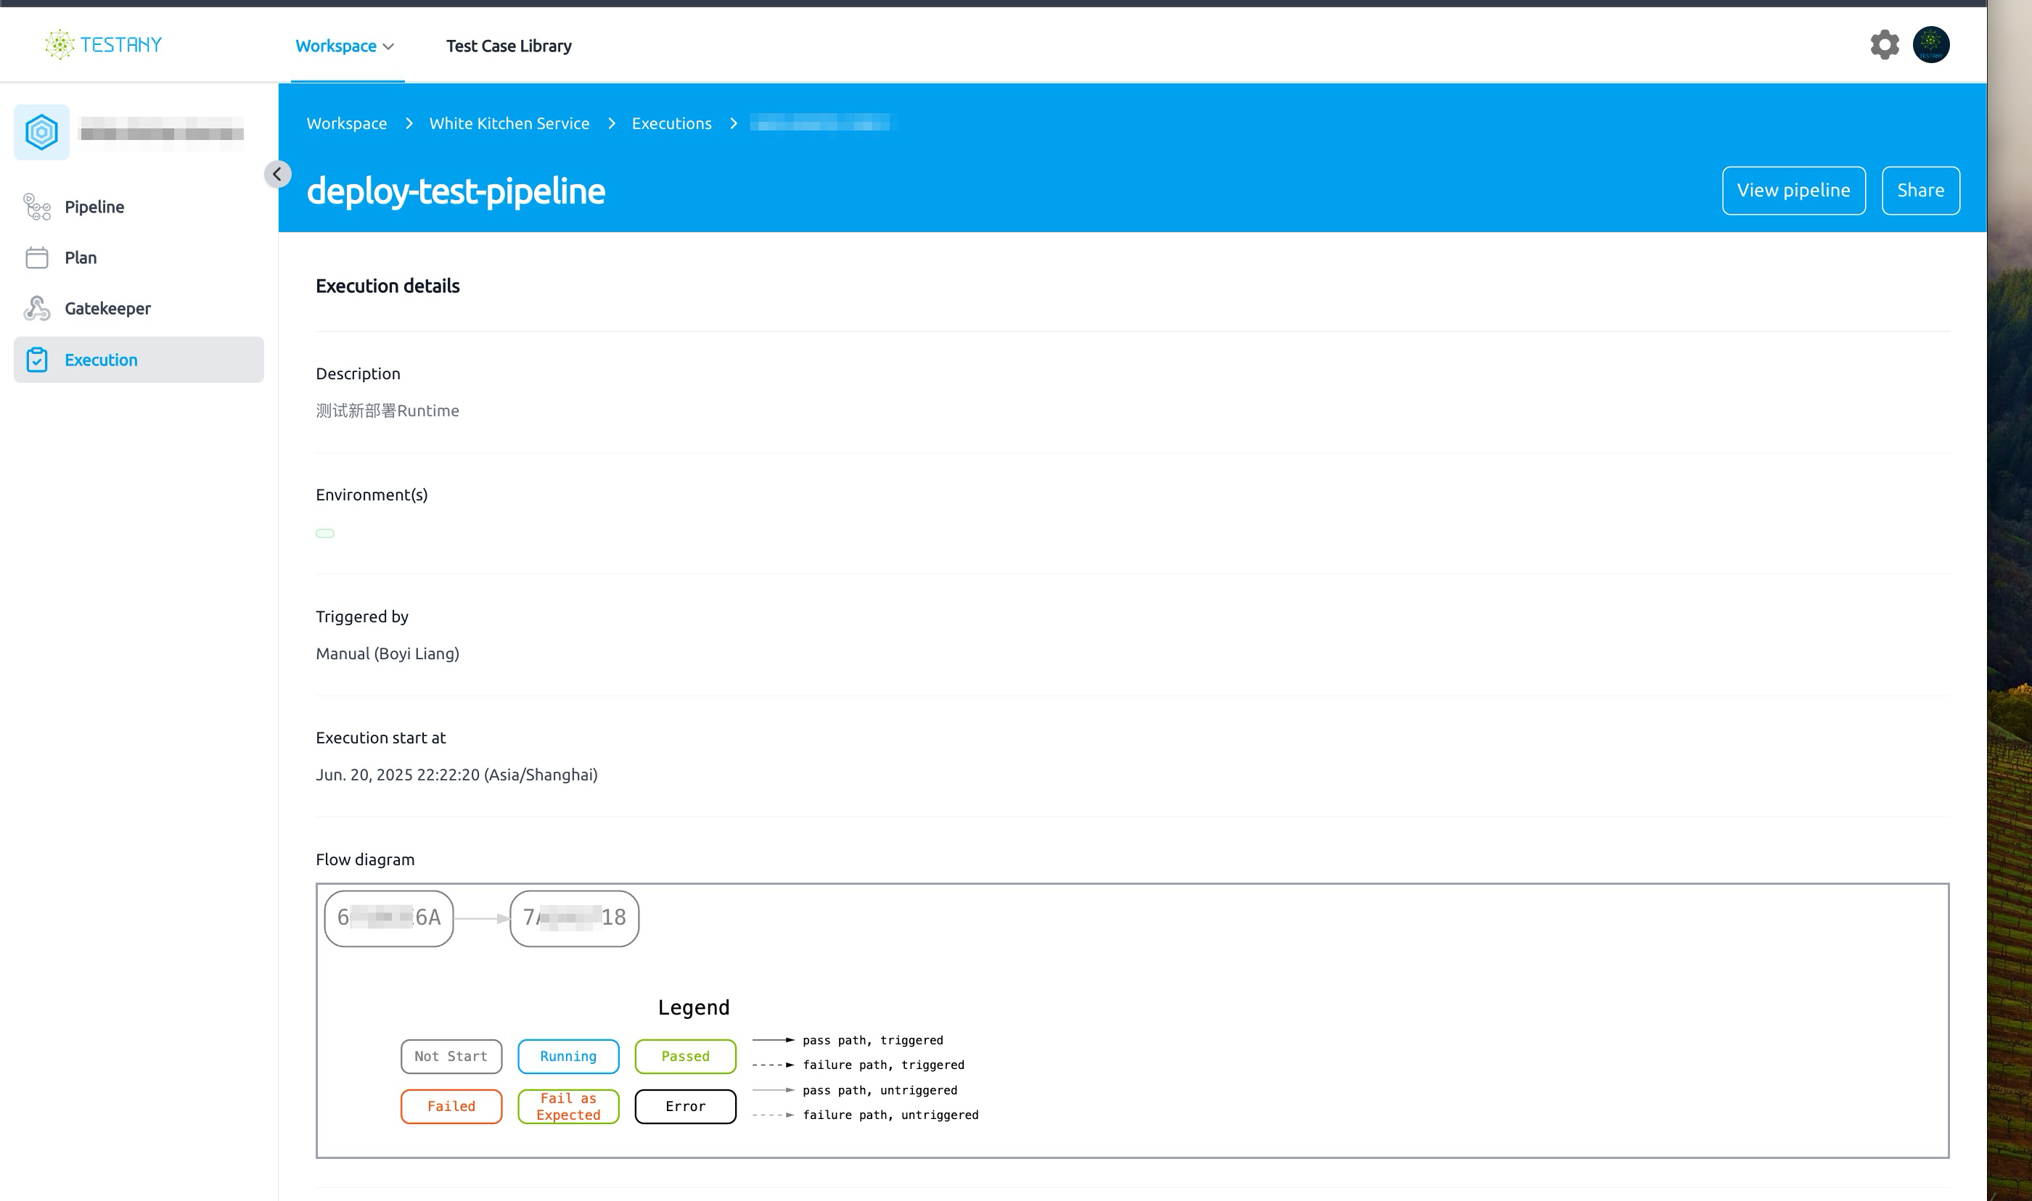The image size is (2032, 1201).
Task: Click the project hexagon icon in sidebar
Action: coord(41,132)
